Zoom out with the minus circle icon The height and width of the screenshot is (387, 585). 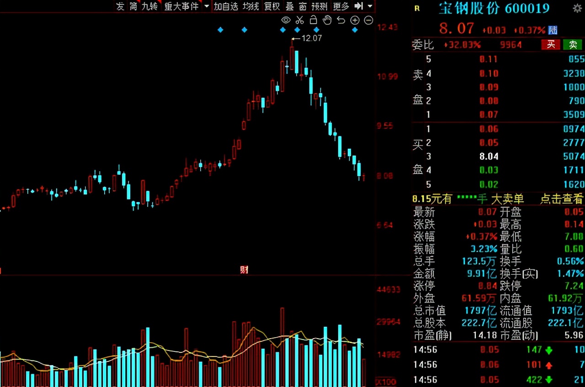(x=368, y=20)
